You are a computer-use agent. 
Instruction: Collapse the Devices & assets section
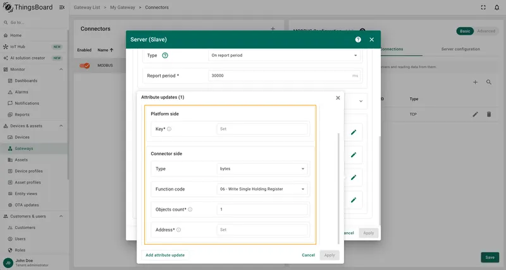(61, 126)
